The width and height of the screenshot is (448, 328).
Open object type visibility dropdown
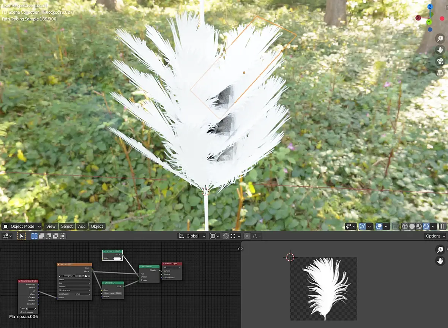(350, 226)
